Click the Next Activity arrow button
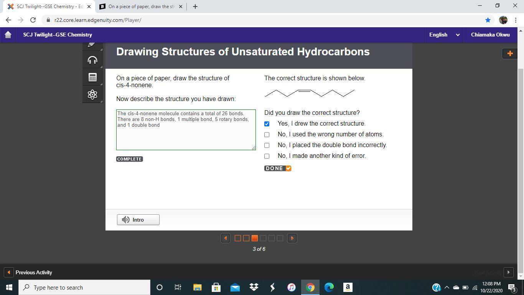Image resolution: width=524 pixels, height=295 pixels. (508, 272)
